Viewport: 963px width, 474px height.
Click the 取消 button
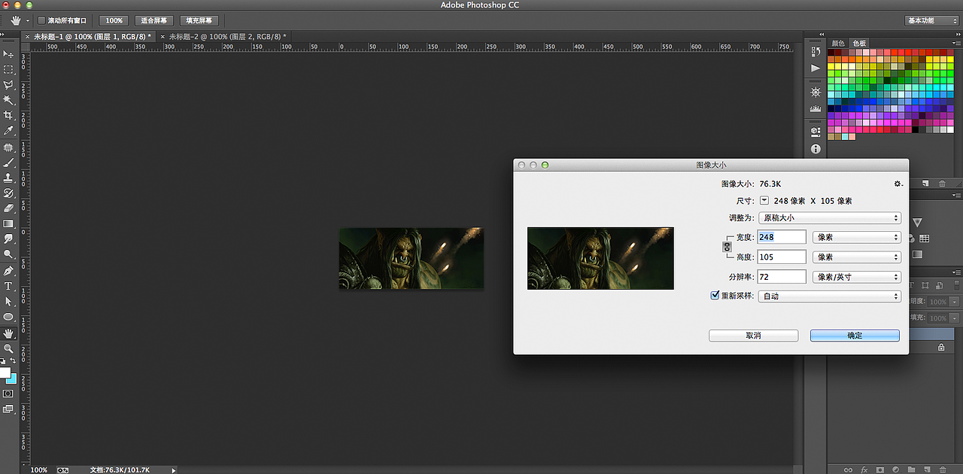click(753, 336)
